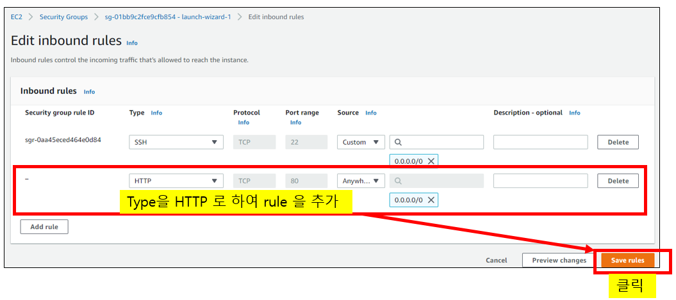The image size is (676, 300).
Task: Click the Security group rule ID column header
Action: tap(60, 113)
